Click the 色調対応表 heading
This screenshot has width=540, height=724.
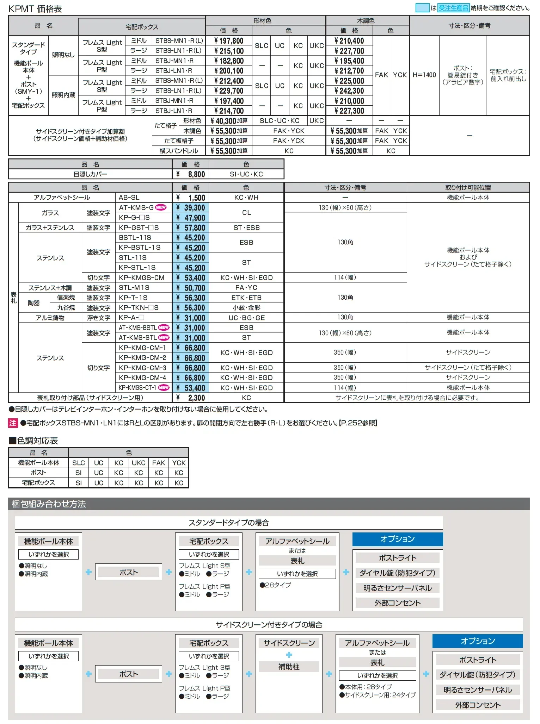[x=33, y=441]
